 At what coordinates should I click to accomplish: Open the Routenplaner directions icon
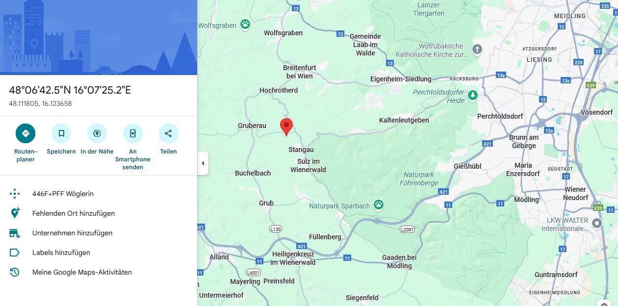pos(26,133)
